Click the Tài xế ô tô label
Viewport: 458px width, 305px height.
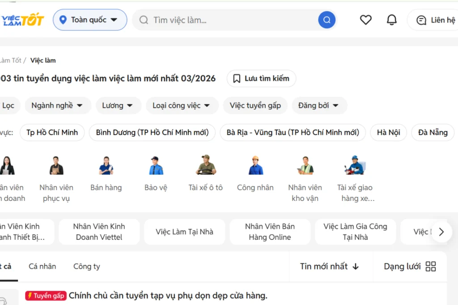[206, 188]
